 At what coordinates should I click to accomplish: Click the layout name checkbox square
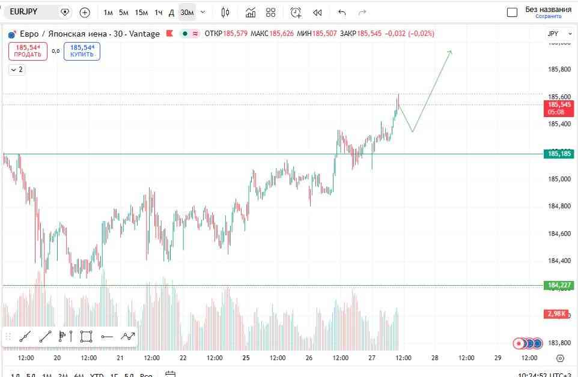512,13
